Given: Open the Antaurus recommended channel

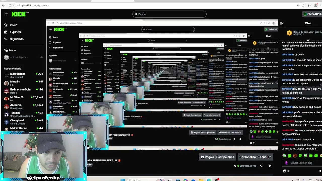Looking at the screenshot, I should click(x=23, y=107).
